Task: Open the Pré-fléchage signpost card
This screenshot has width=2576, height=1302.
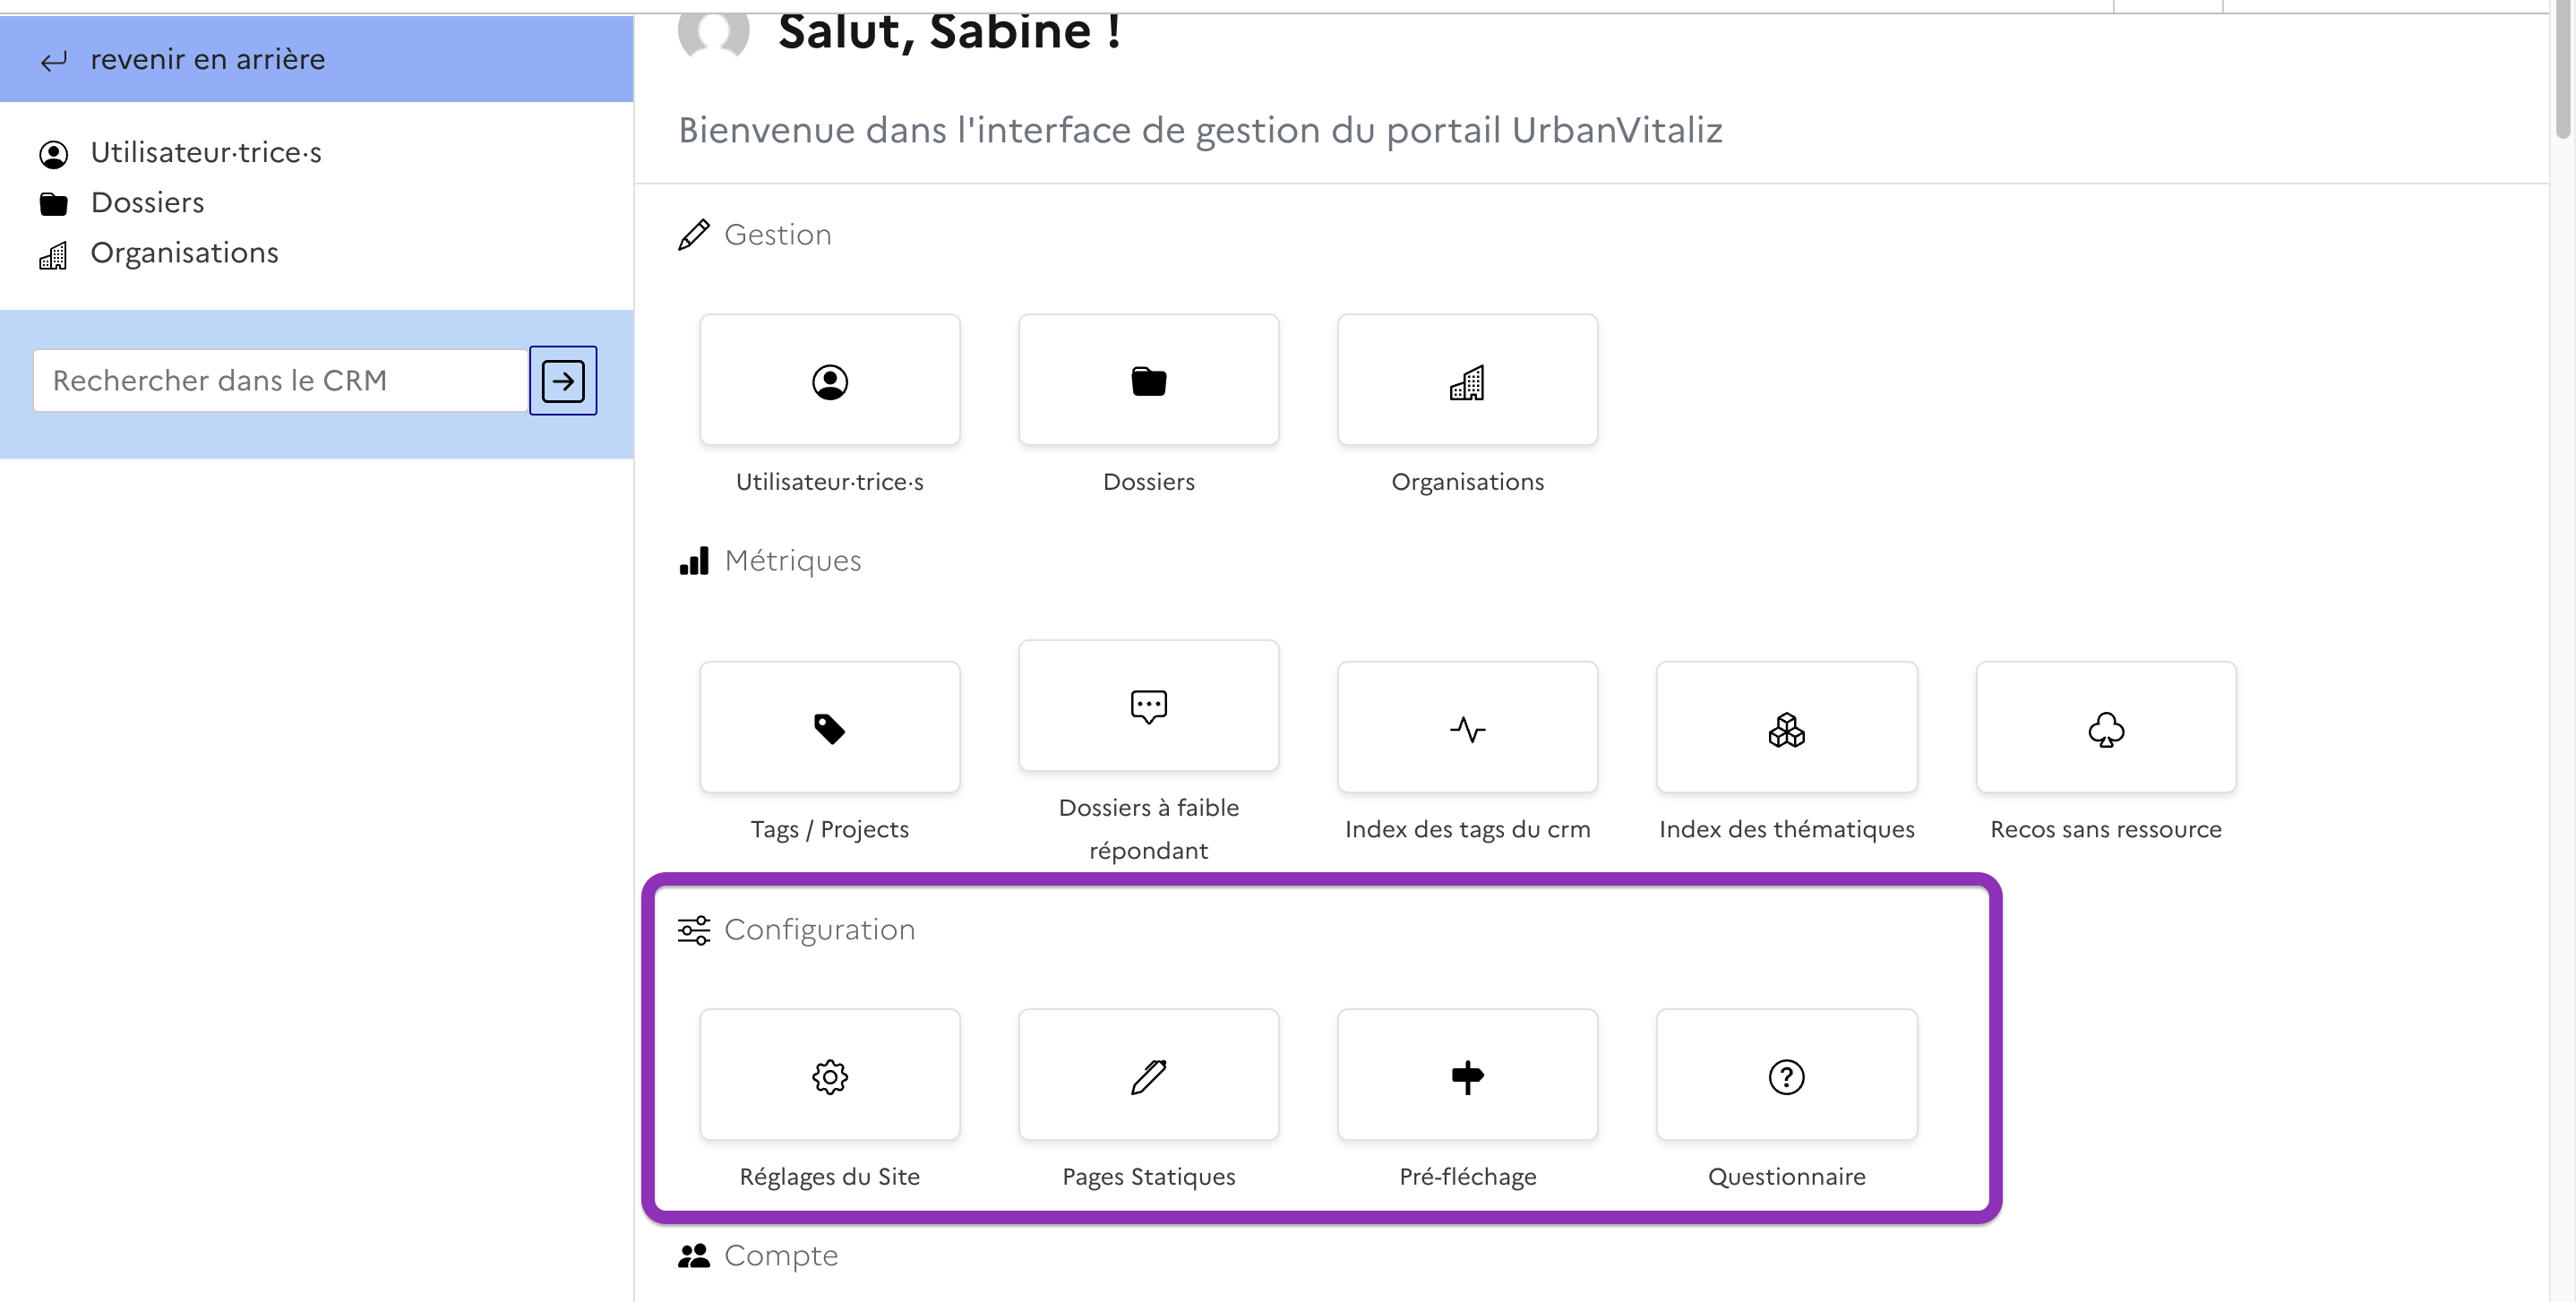Action: click(x=1467, y=1076)
